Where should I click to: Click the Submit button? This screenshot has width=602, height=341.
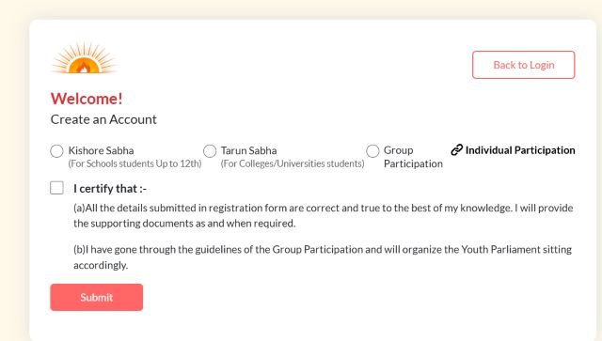click(x=96, y=297)
